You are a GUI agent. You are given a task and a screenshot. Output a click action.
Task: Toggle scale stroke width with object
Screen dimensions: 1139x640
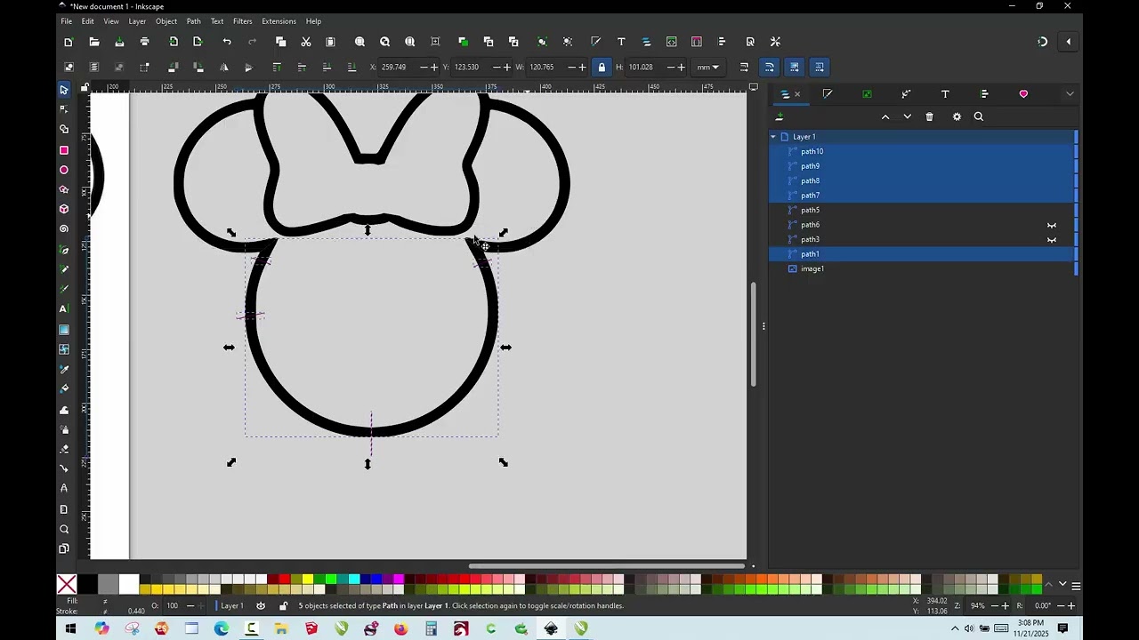click(744, 67)
